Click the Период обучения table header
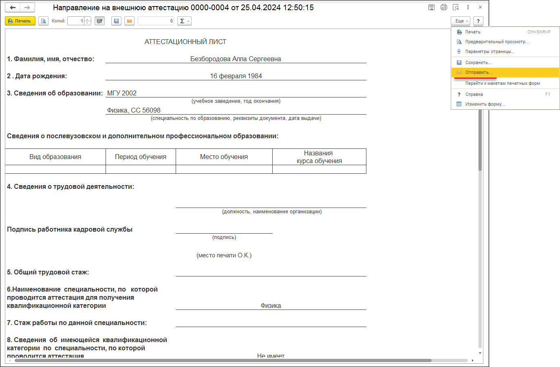The height and width of the screenshot is (367, 560). pos(141,157)
